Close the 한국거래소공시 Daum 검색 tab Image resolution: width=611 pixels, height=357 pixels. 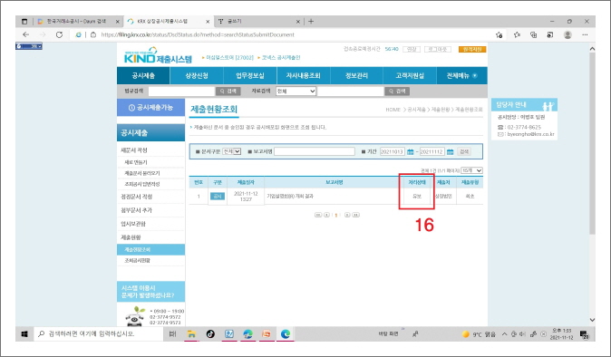[117, 22]
